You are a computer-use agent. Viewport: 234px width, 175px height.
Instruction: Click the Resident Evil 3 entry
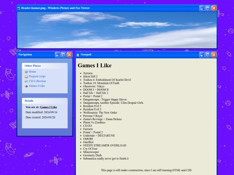92,106
